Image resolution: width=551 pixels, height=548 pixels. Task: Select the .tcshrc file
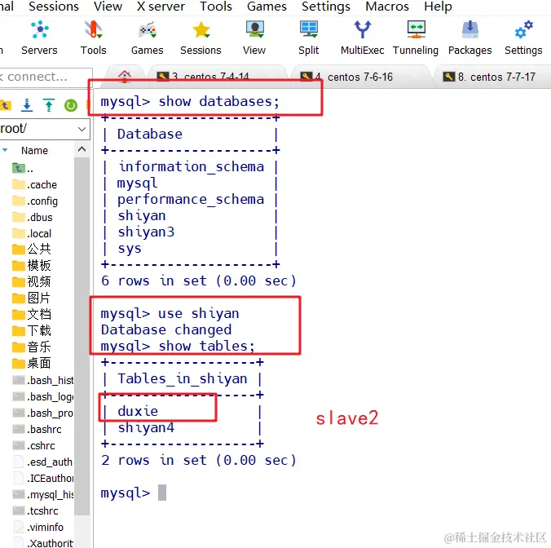tap(36, 510)
